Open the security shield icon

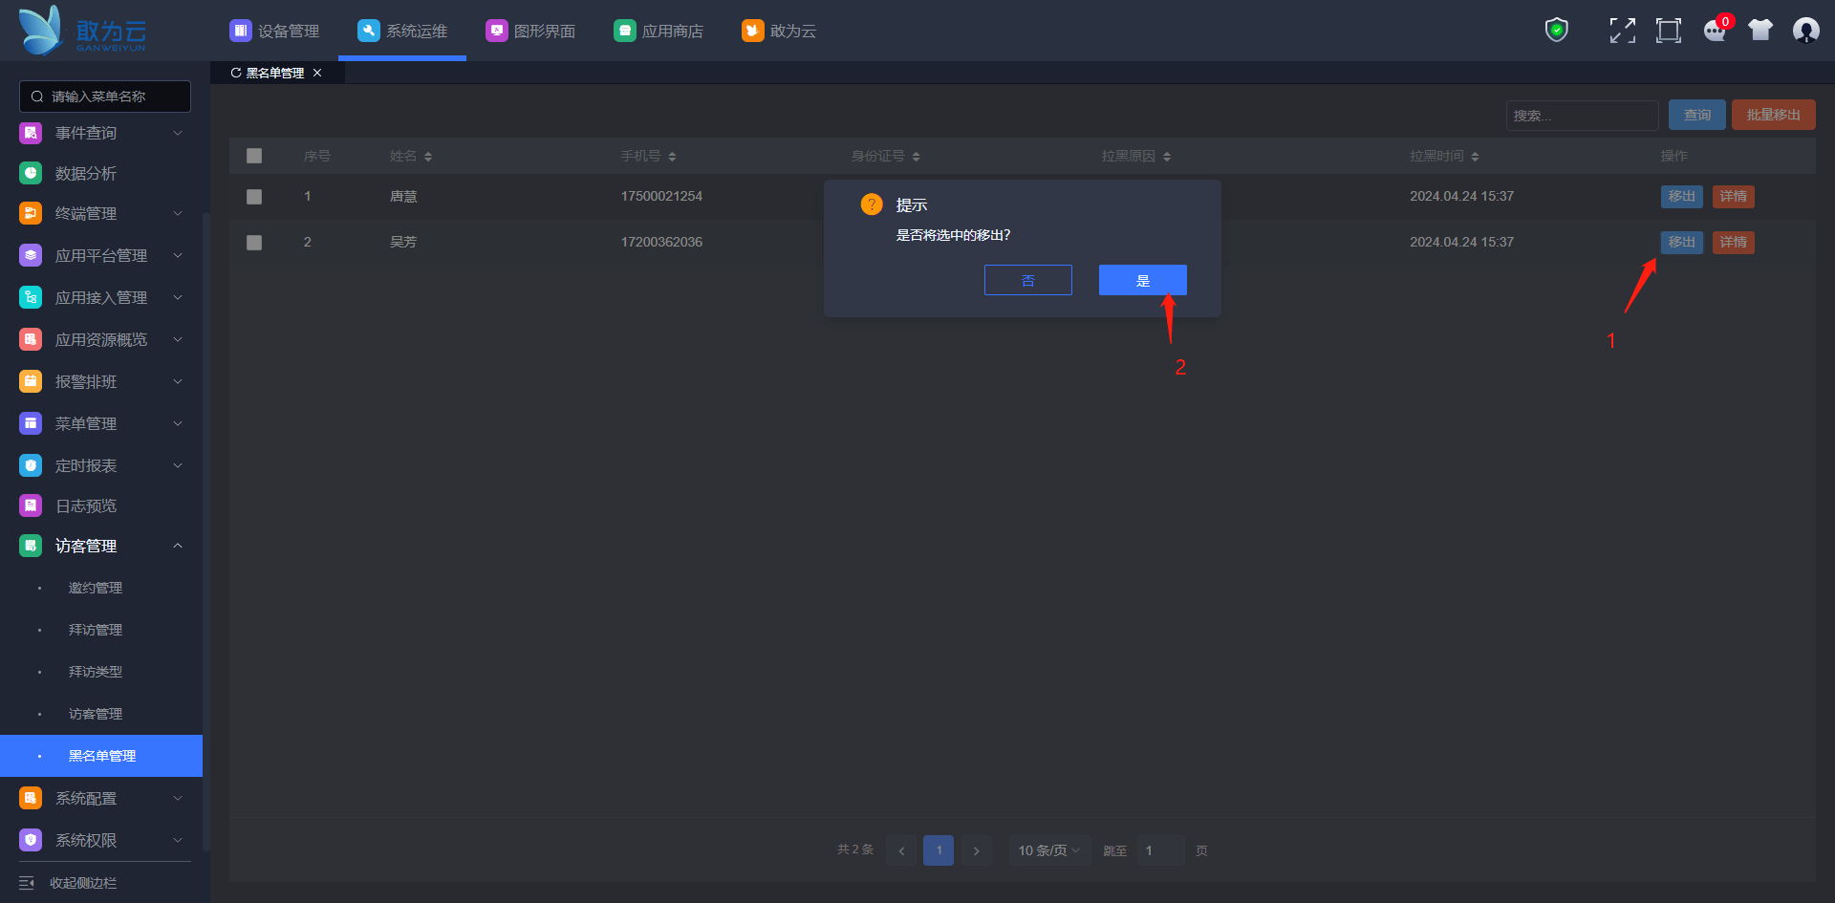tap(1557, 31)
